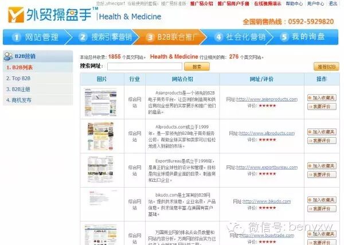Open asianproducts.com website thumbnail

(x=101, y=102)
